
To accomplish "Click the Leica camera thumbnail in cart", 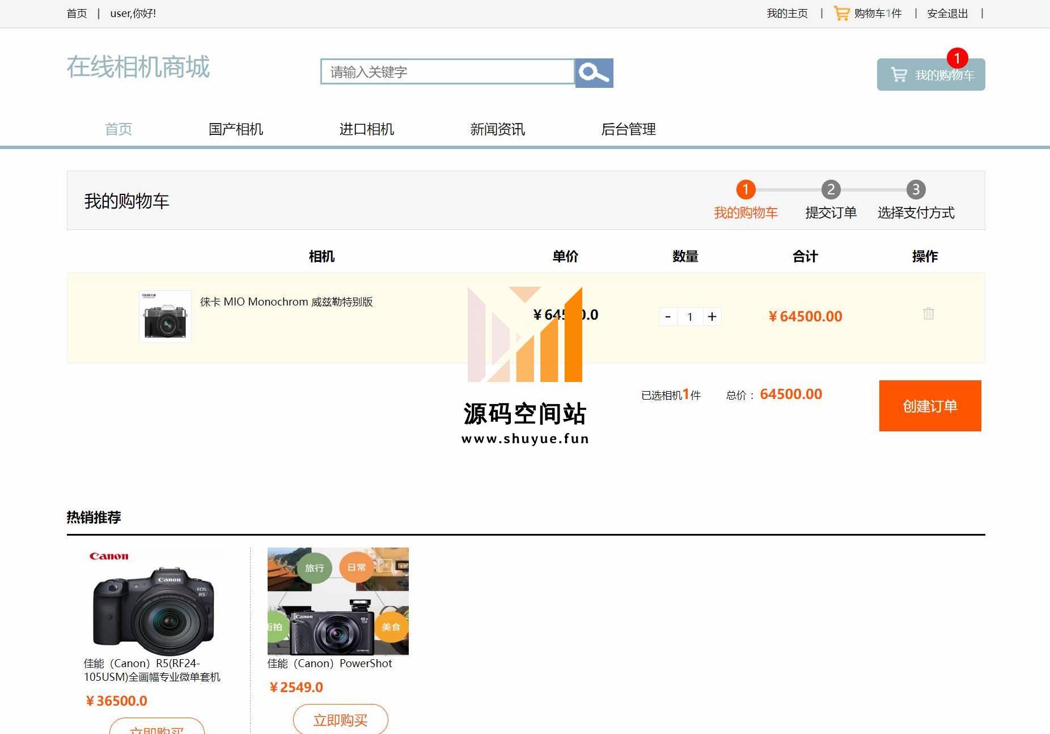I will click(x=165, y=317).
